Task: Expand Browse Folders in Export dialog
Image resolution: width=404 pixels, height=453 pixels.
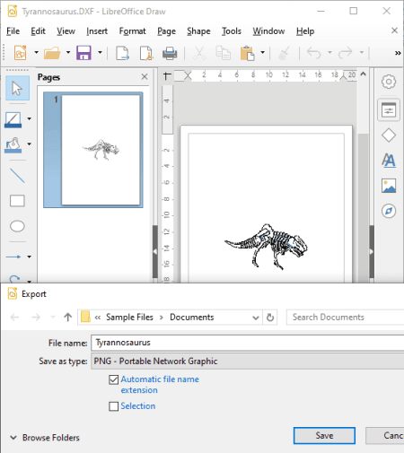Action: point(45,438)
